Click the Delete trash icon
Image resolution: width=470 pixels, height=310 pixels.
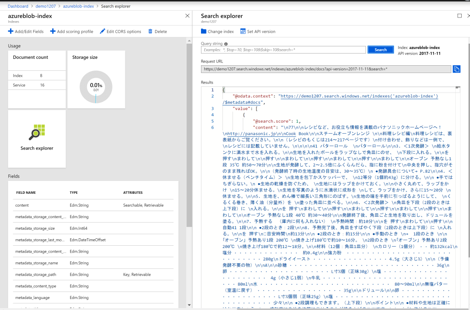click(x=151, y=32)
